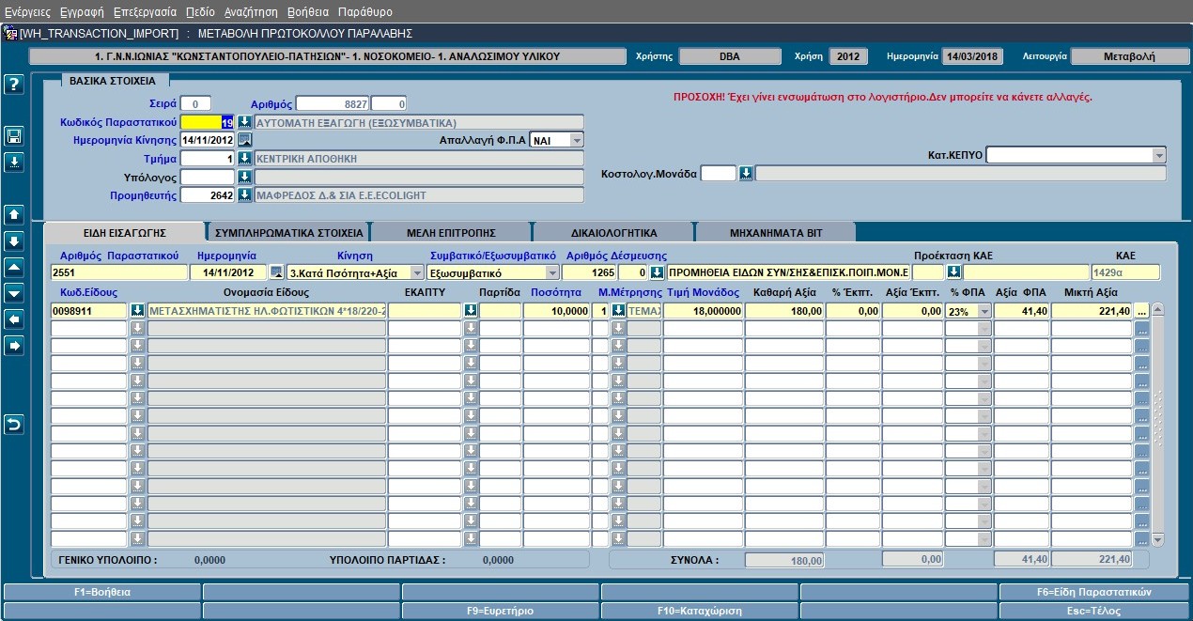Click the Esc=Τέλος button

(1093, 611)
